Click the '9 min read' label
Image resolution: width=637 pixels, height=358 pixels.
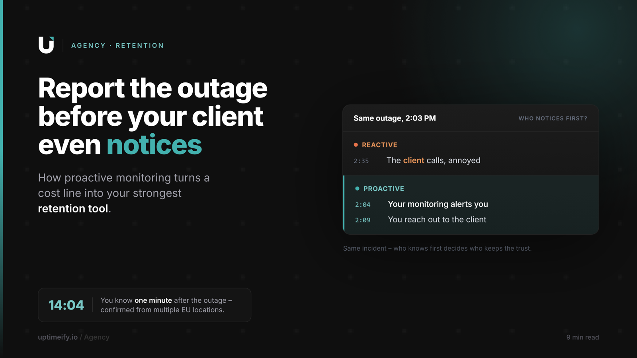582,337
